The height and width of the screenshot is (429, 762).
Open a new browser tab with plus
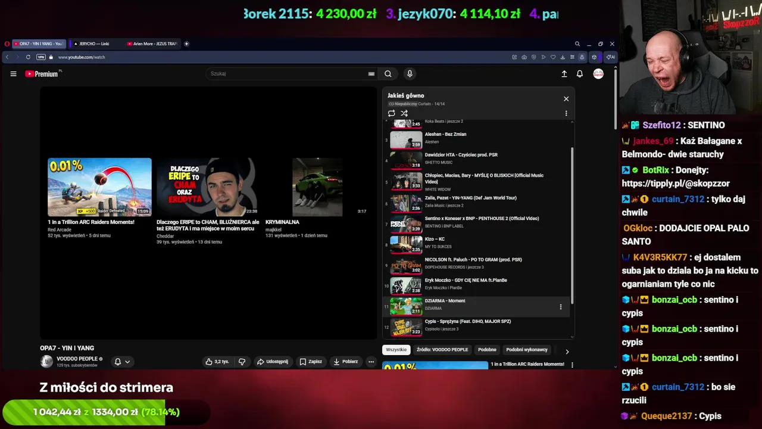point(186,43)
